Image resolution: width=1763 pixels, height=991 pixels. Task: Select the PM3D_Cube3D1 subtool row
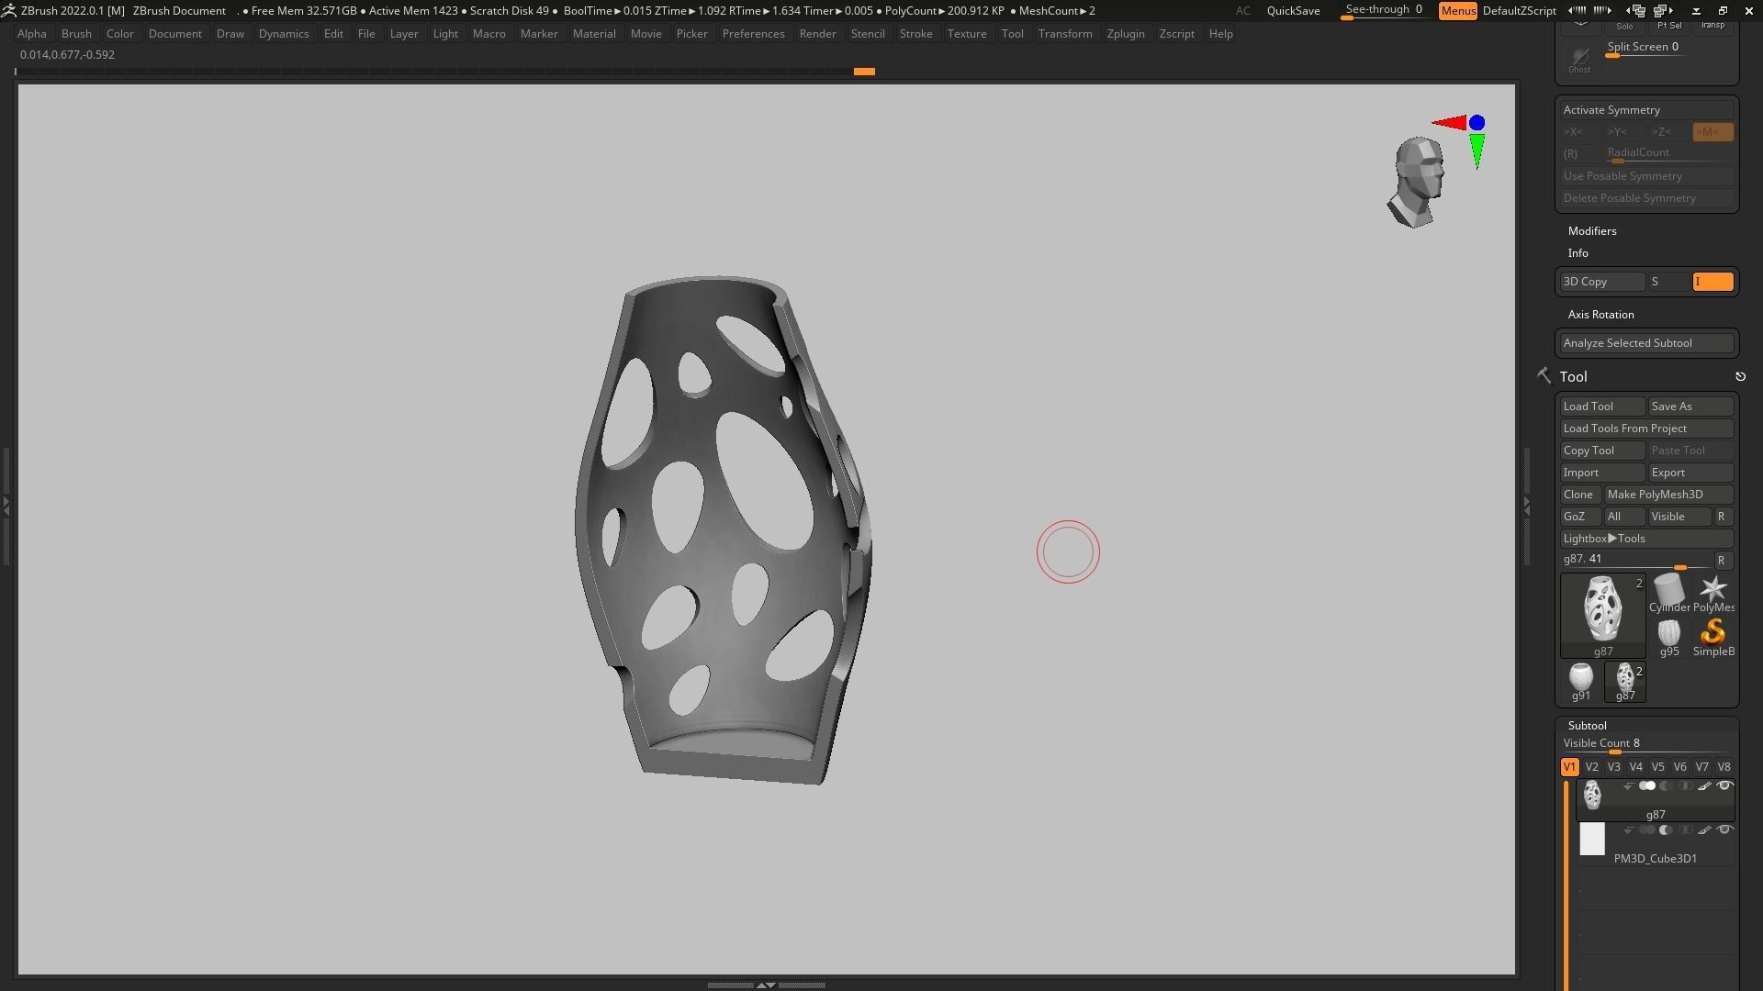click(1656, 844)
